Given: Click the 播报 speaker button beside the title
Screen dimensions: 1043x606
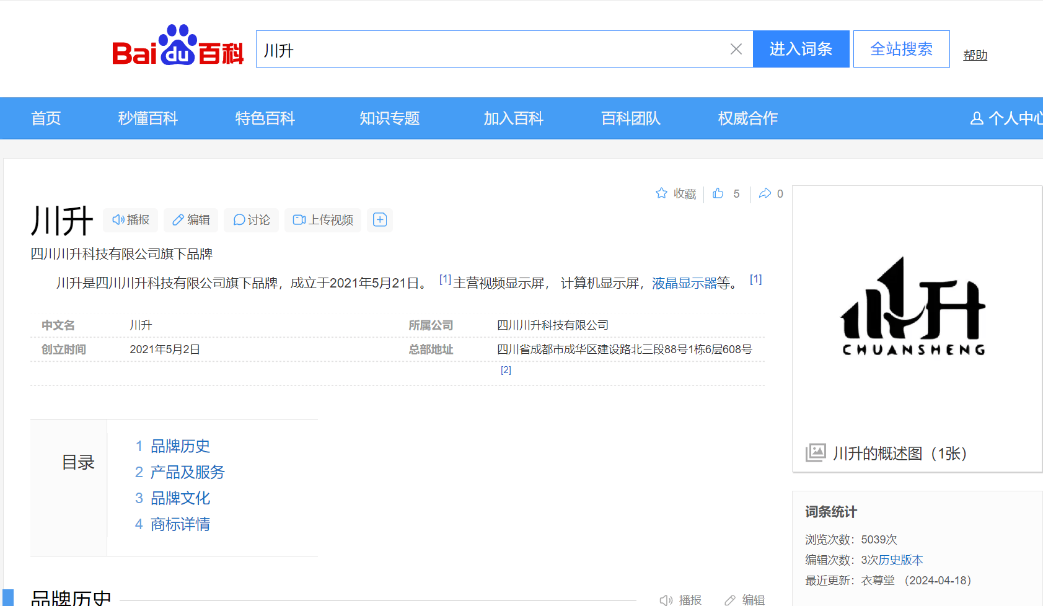Looking at the screenshot, I should pyautogui.click(x=131, y=220).
